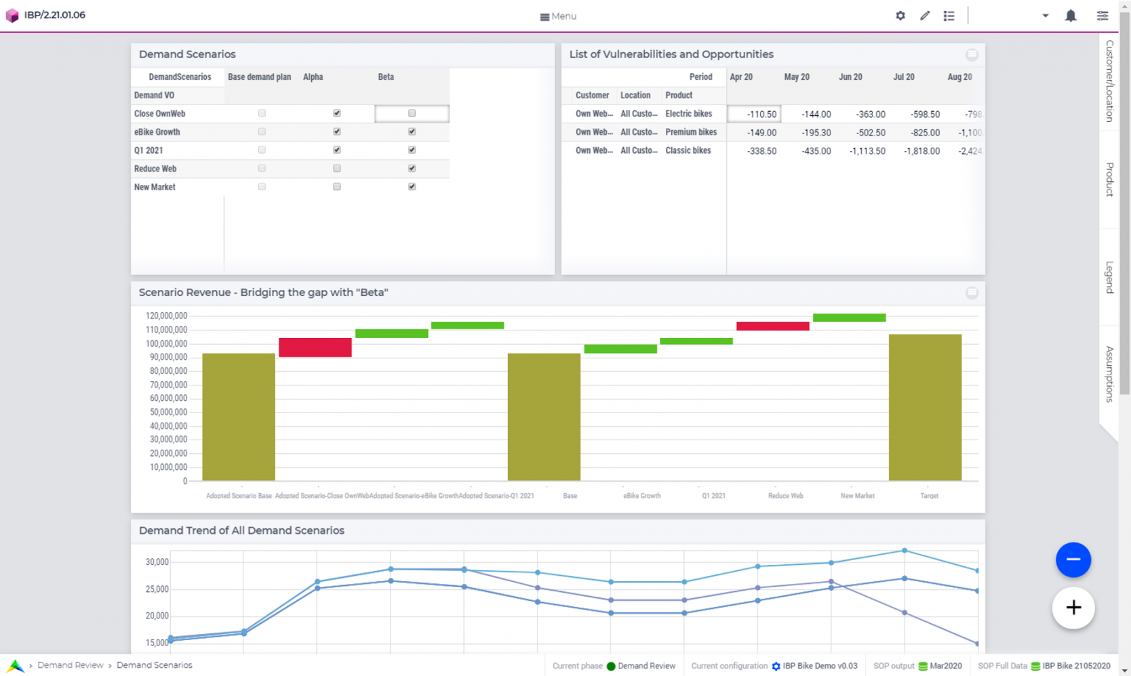Open the Menu in the top bar
The image size is (1131, 676).
pyautogui.click(x=557, y=16)
